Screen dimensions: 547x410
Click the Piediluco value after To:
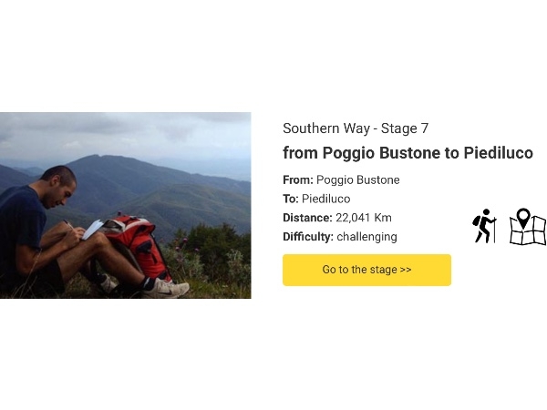point(325,199)
